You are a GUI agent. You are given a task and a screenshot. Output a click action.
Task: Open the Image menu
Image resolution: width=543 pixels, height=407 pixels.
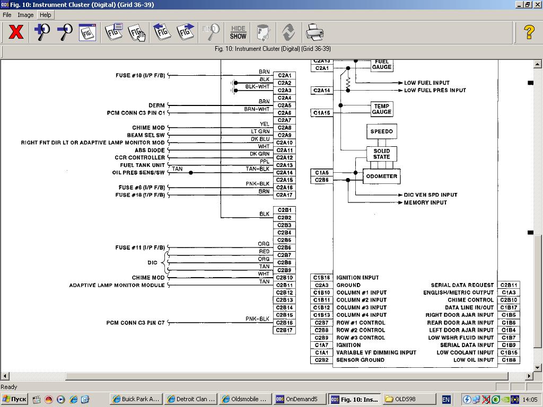click(25, 15)
